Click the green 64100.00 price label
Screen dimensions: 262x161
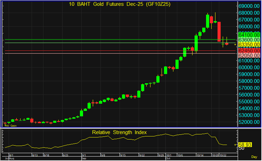pyautogui.click(x=249, y=35)
